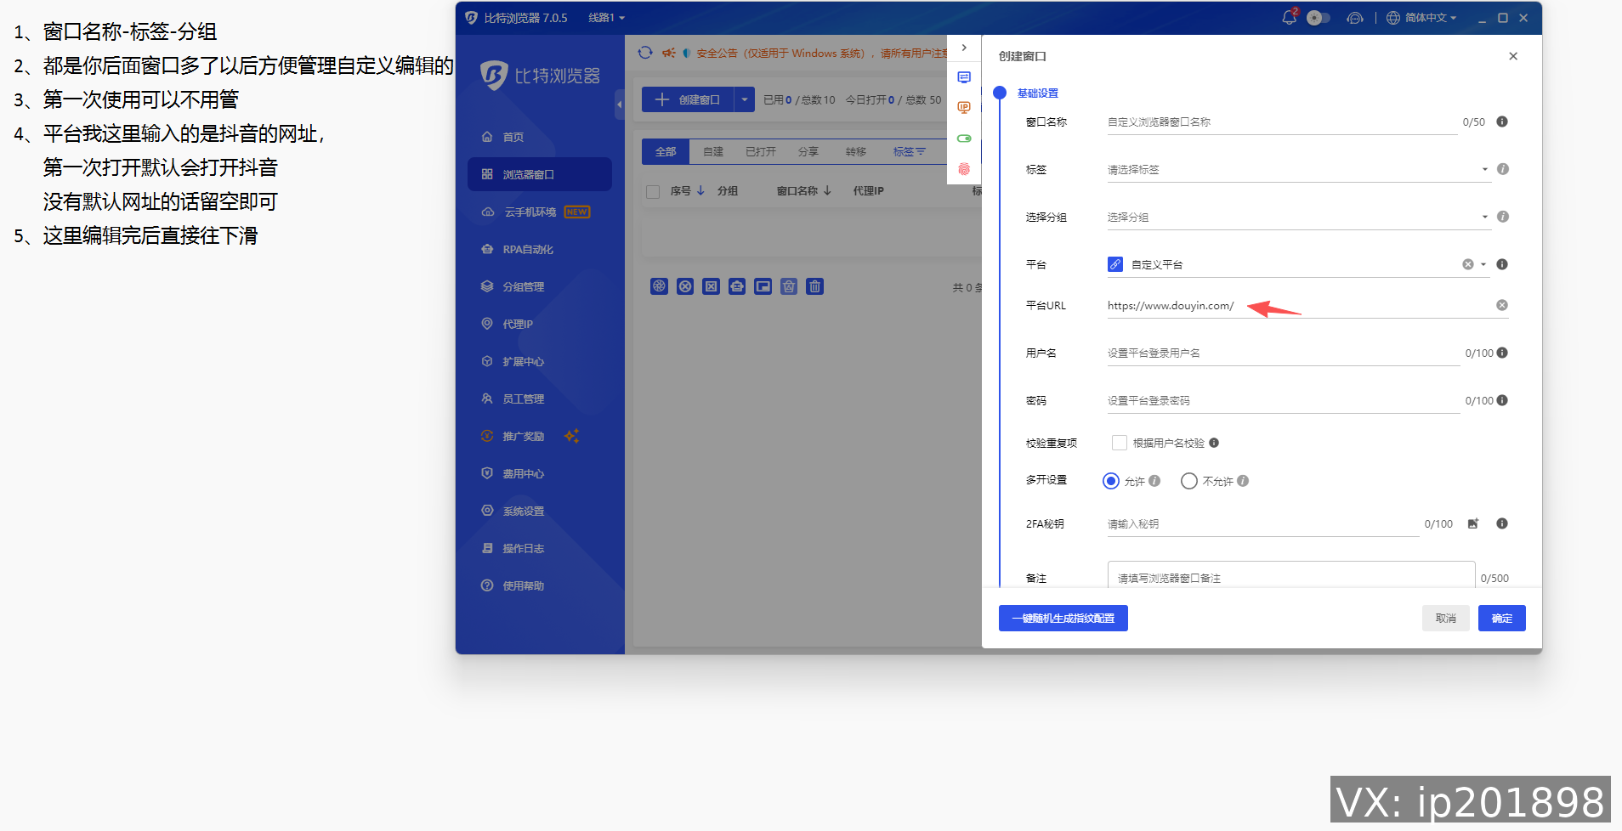Click the info icon beside 2FA秘钥 row
The image size is (1622, 831).
(1502, 523)
